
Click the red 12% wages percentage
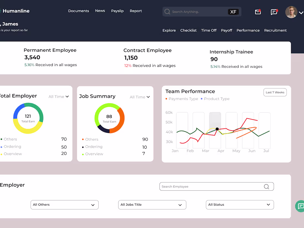[128, 66]
